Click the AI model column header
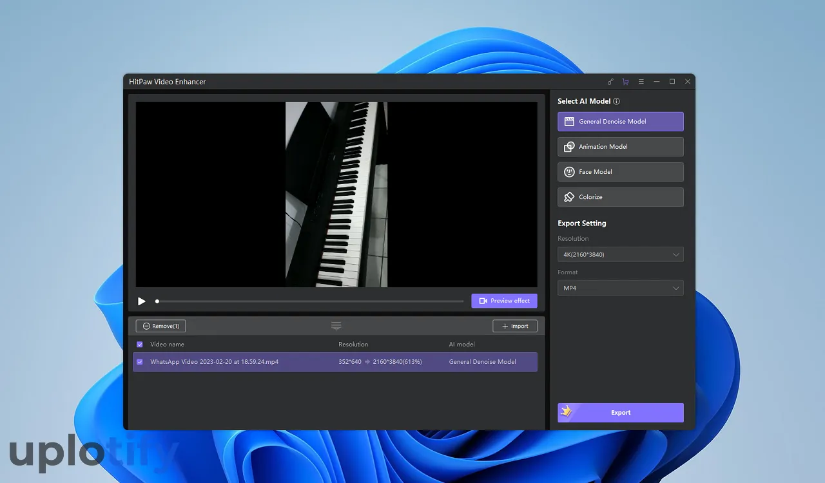Image resolution: width=825 pixels, height=483 pixels. pyautogui.click(x=461, y=345)
